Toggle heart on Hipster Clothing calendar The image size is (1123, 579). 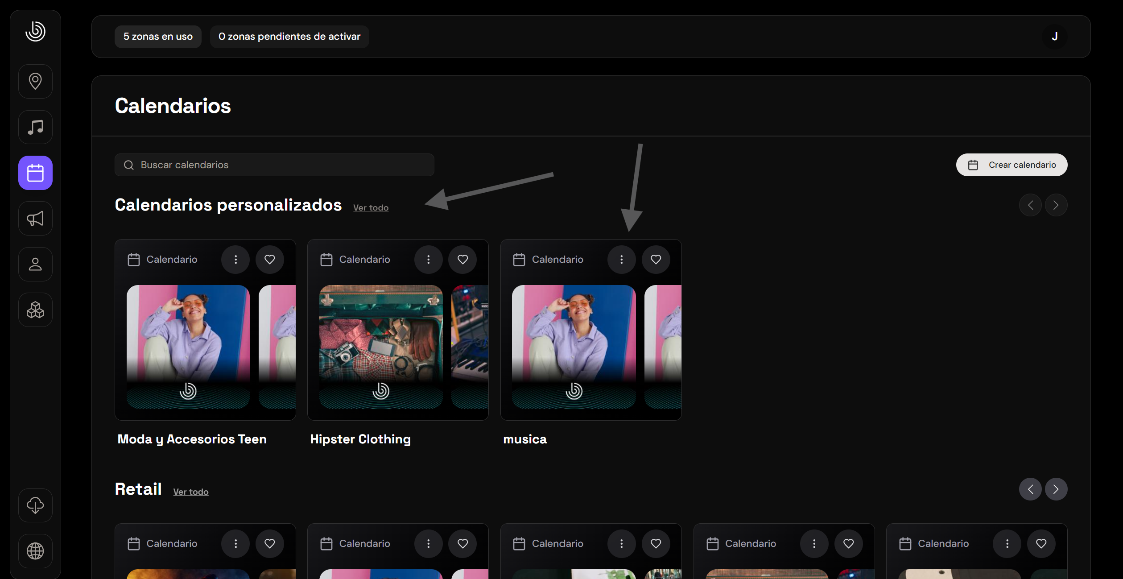(462, 259)
